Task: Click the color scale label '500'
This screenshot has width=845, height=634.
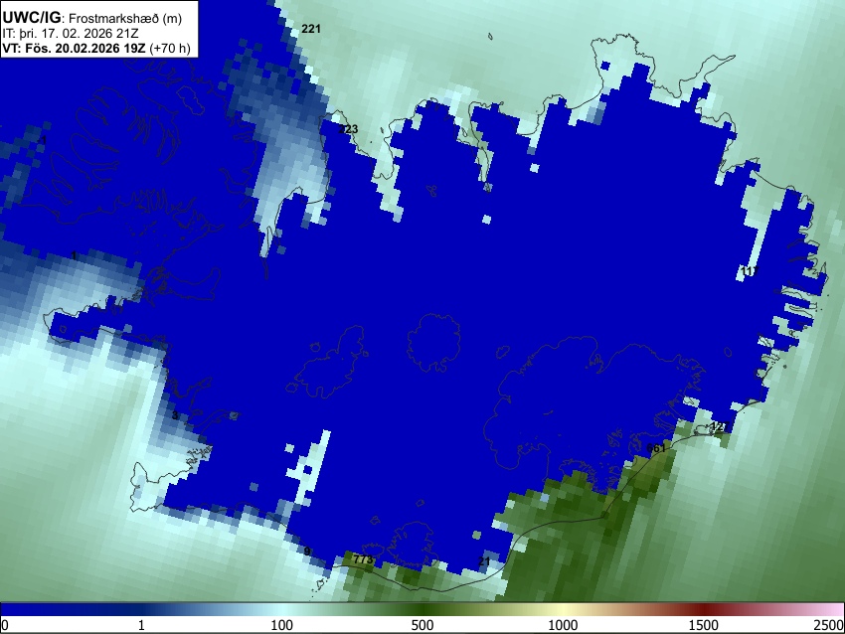Action: [x=422, y=625]
